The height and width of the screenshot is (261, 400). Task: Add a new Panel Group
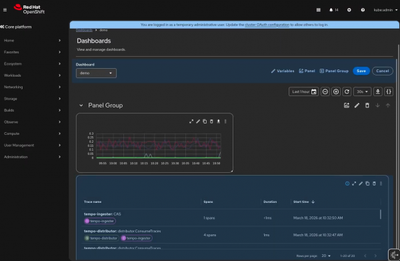pos(334,71)
